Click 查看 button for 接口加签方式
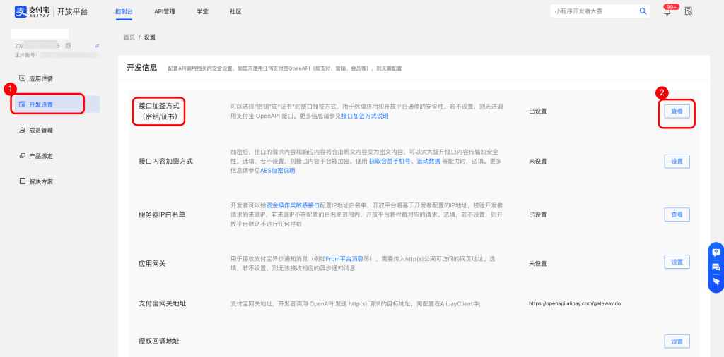This screenshot has height=357, width=724. click(x=677, y=111)
